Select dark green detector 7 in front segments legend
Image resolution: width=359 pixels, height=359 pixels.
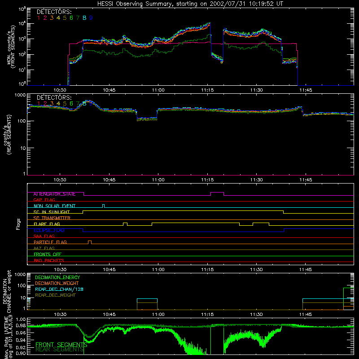[78, 18]
